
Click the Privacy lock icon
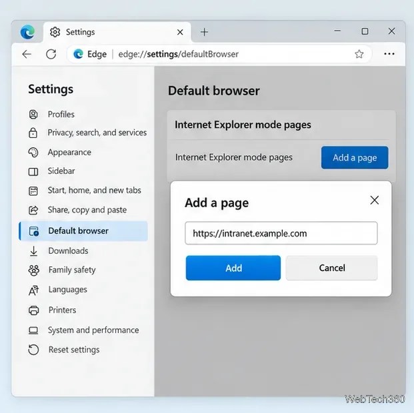(33, 133)
